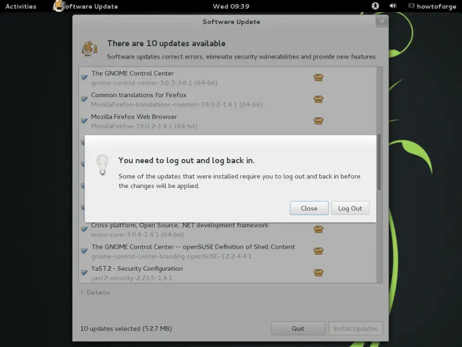Uncheck Common translations for Firefox update
Viewport: 462px width, 347px height.
(x=84, y=99)
